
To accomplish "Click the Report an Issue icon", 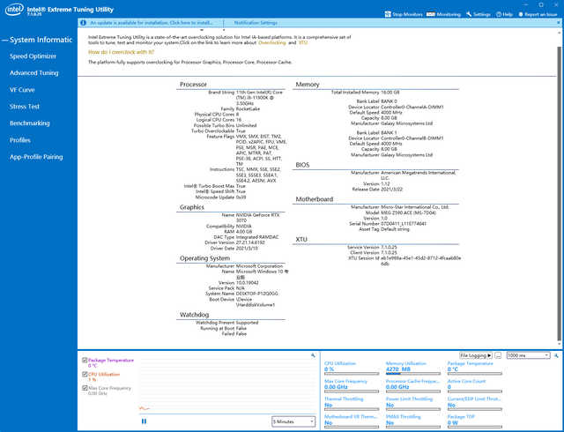I will [521, 14].
